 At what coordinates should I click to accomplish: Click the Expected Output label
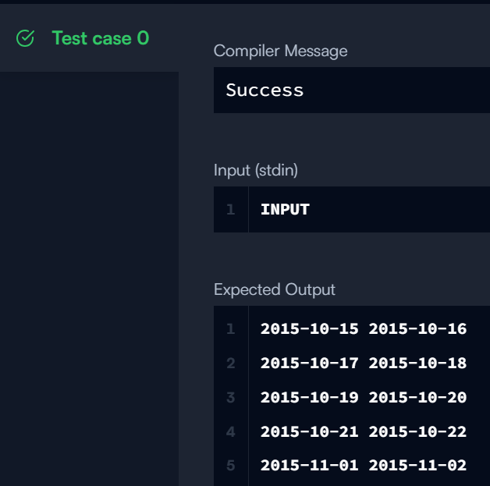click(x=275, y=289)
